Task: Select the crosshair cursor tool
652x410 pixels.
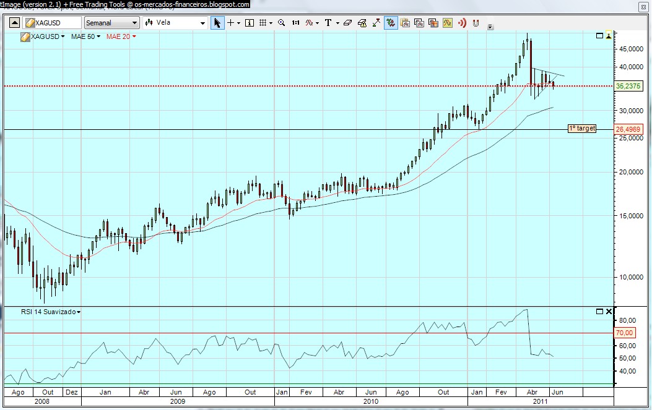Action: [x=231, y=23]
